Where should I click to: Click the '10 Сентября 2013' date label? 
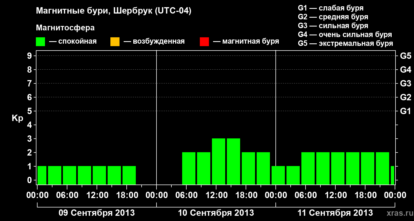[x=216, y=213]
